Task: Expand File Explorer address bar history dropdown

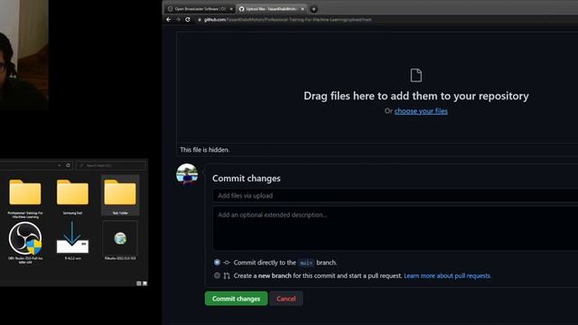Action: tap(60, 165)
